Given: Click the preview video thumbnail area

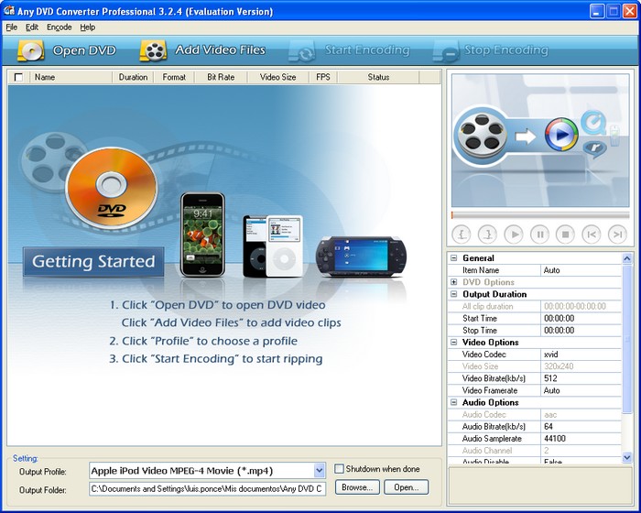Looking at the screenshot, I should pyautogui.click(x=540, y=141).
